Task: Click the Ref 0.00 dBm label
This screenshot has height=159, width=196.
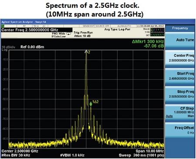Action: tap(32, 47)
